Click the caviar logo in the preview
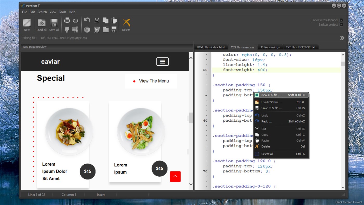364x205 pixels. 50,62
